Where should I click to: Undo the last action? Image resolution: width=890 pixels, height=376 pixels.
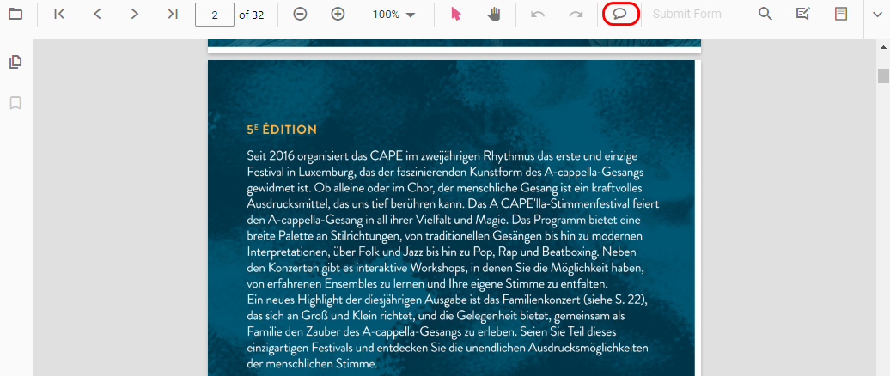(x=538, y=15)
